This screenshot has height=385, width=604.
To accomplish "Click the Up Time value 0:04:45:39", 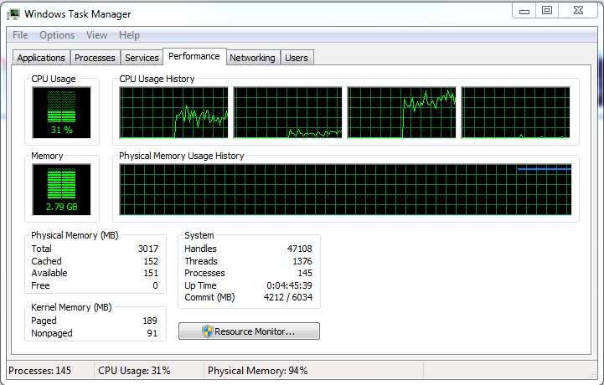I will tap(289, 285).
